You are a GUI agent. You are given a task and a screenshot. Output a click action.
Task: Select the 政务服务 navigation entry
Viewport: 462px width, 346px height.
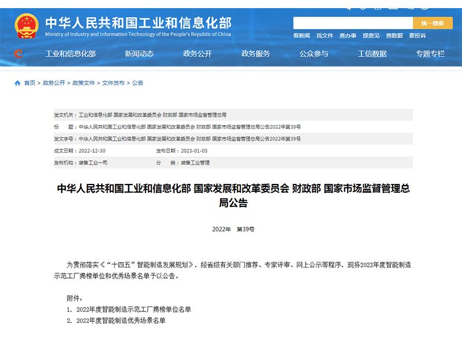[255, 55]
